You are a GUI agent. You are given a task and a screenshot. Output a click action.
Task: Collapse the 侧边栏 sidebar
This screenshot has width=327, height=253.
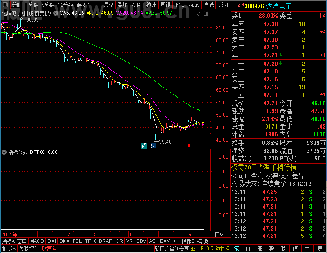point(219,249)
